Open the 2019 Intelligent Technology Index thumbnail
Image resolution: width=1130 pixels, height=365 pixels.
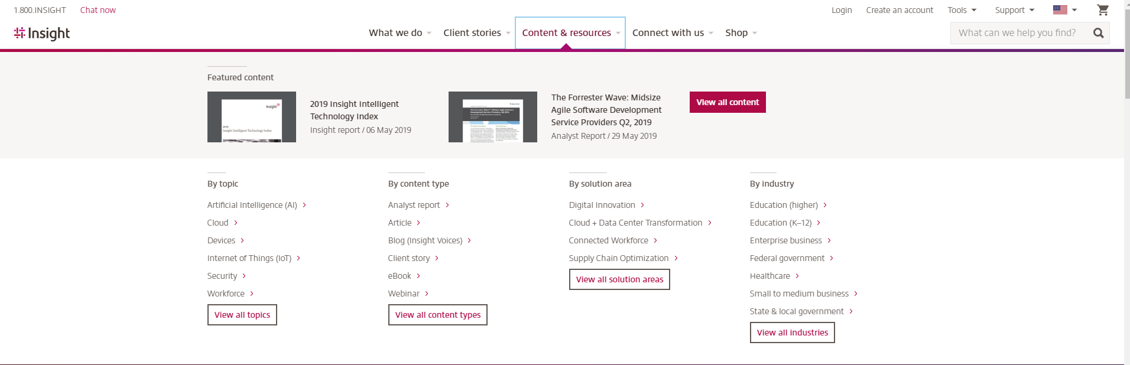[x=251, y=117]
